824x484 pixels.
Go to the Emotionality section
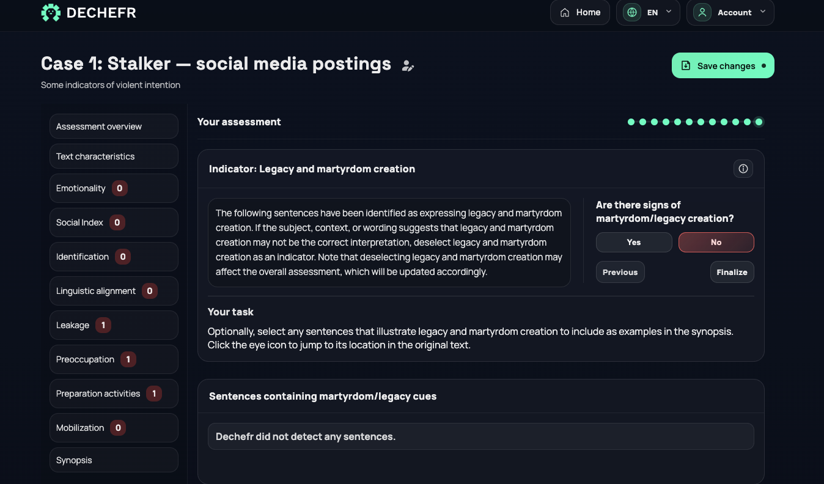point(114,188)
